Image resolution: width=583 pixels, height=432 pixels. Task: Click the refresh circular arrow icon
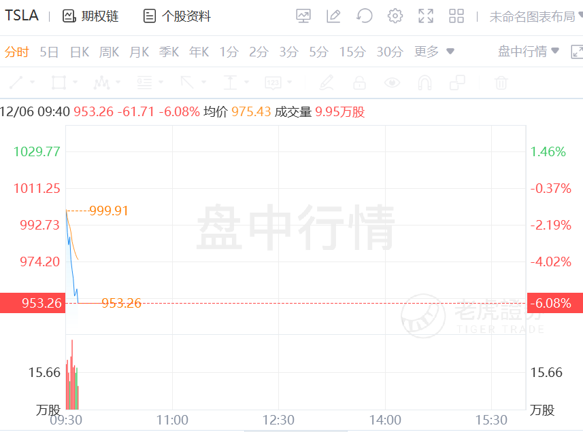pos(365,16)
